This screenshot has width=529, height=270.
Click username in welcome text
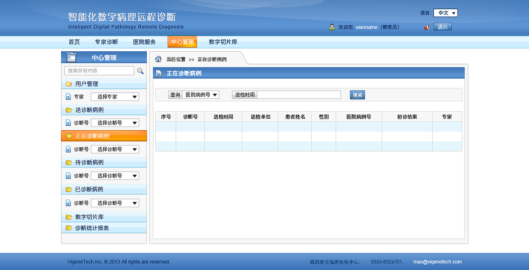tap(367, 27)
